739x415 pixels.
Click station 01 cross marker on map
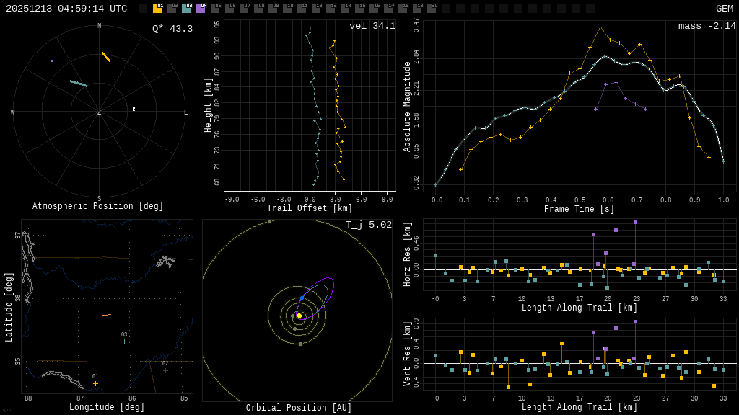point(95,384)
